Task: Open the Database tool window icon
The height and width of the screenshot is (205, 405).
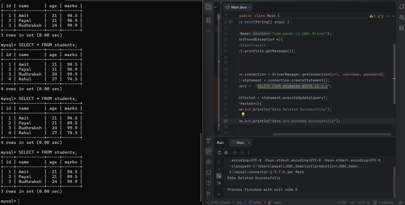Action: (401, 28)
